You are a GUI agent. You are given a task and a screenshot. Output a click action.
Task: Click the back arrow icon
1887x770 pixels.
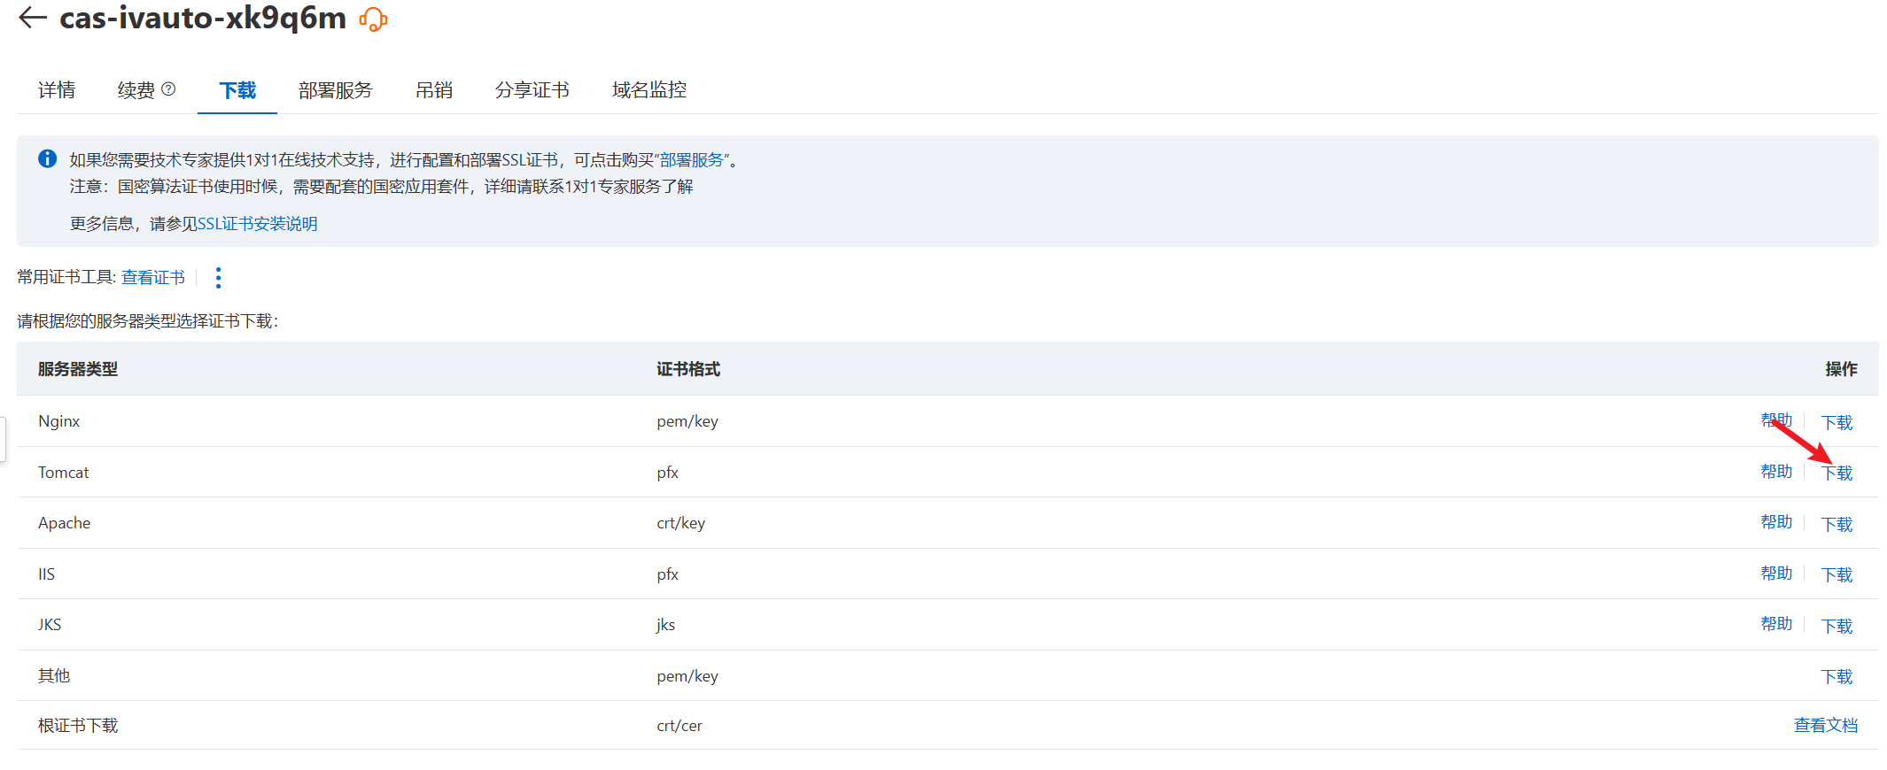[x=33, y=18]
